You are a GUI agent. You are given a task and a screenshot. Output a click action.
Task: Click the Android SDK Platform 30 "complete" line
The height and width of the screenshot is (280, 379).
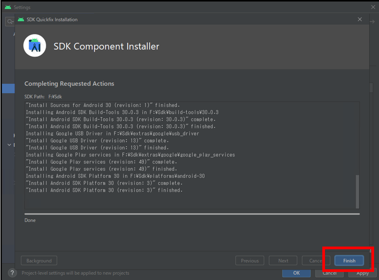104,183
